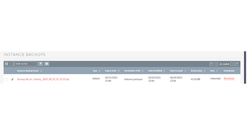This screenshot has height=135, width=247.
Task: Select the instance_backups/ destination path
Action: pos(133,79)
